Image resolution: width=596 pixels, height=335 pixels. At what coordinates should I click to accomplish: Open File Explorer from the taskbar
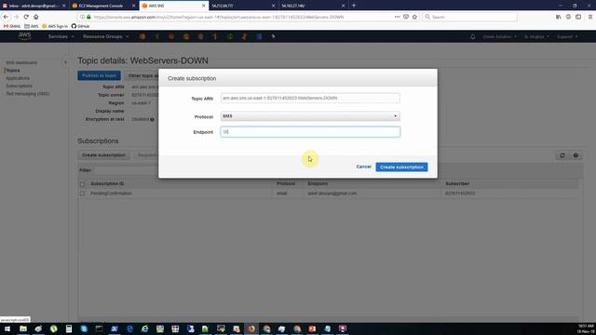click(x=23, y=328)
